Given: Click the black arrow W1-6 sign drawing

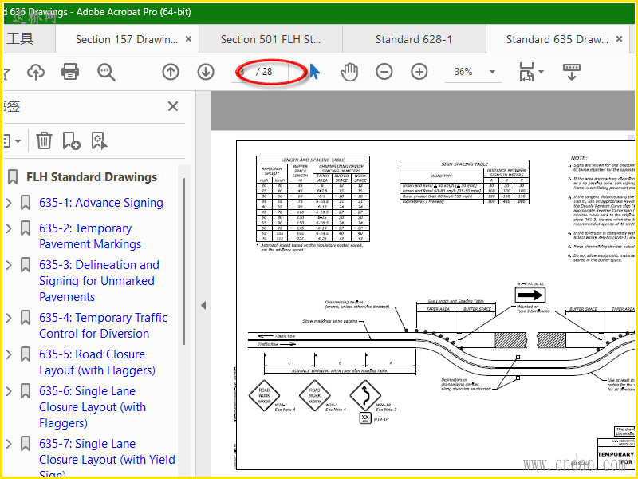Looking at the screenshot, I should point(530,295).
